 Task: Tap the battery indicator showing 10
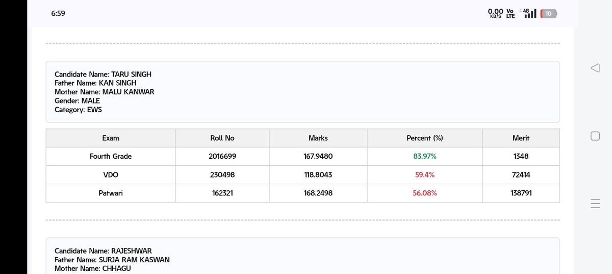(x=548, y=14)
